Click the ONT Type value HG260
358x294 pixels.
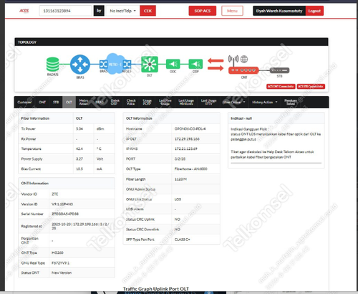pos(57,252)
